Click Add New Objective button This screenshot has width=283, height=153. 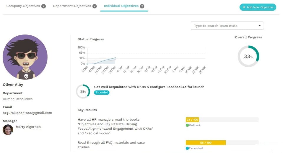(x=258, y=7)
